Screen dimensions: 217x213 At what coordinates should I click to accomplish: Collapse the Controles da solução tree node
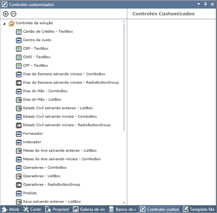(x=4, y=23)
